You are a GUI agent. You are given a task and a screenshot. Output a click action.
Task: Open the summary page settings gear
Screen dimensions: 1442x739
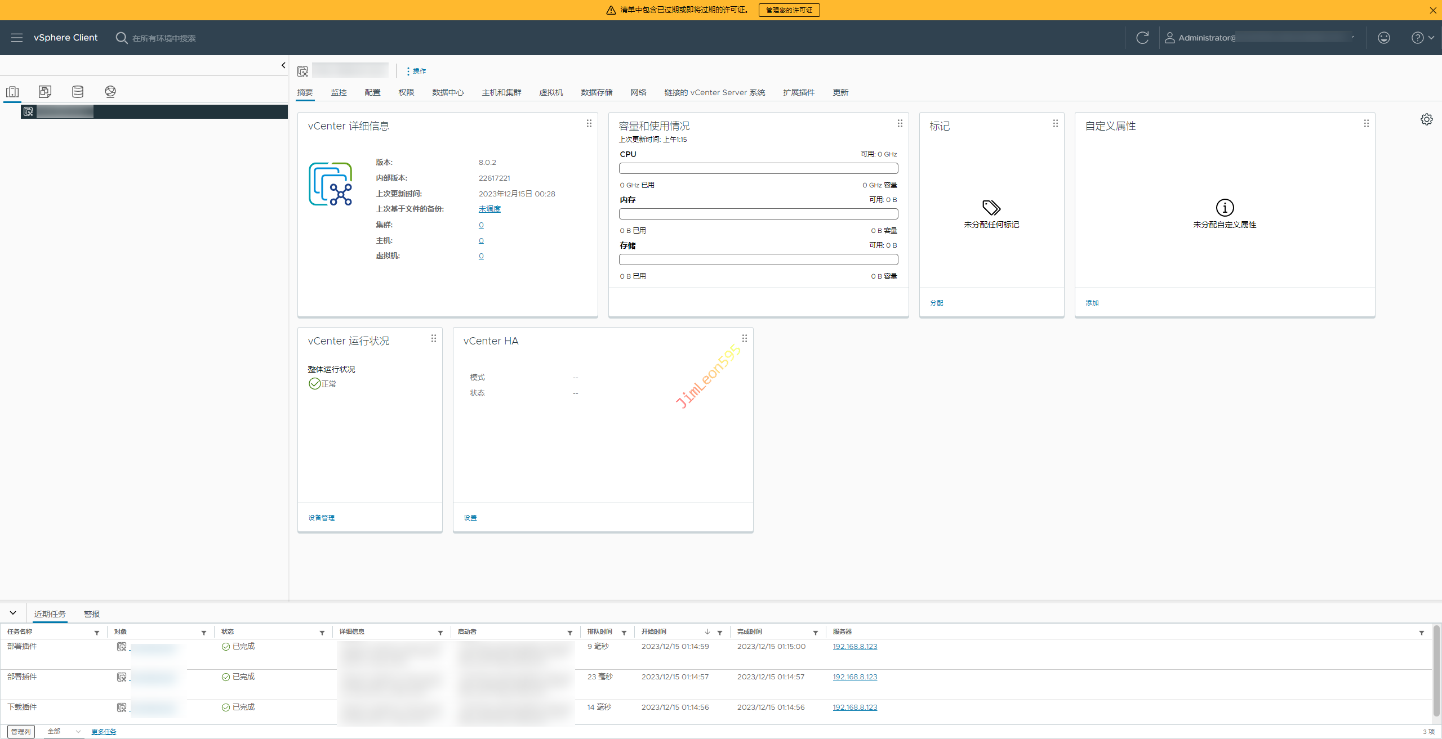coord(1426,119)
